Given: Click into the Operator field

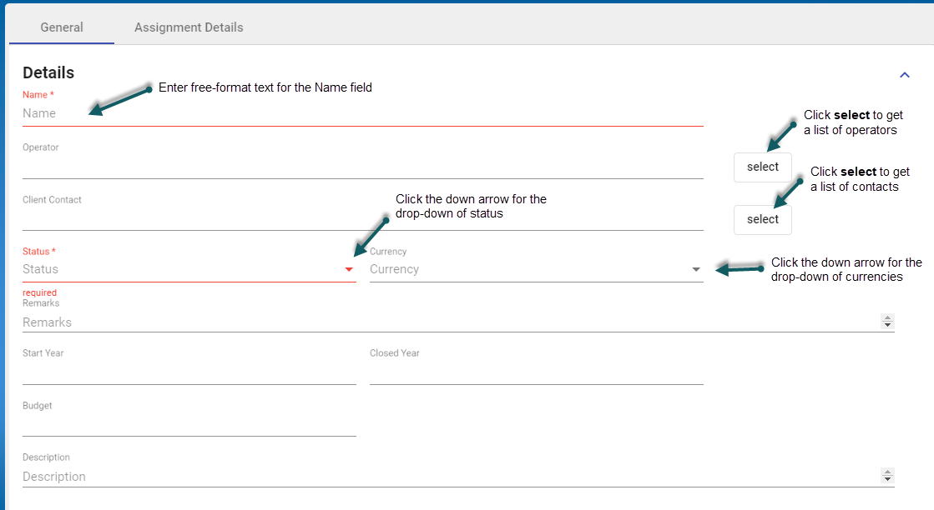Looking at the screenshot, I should [x=362, y=167].
